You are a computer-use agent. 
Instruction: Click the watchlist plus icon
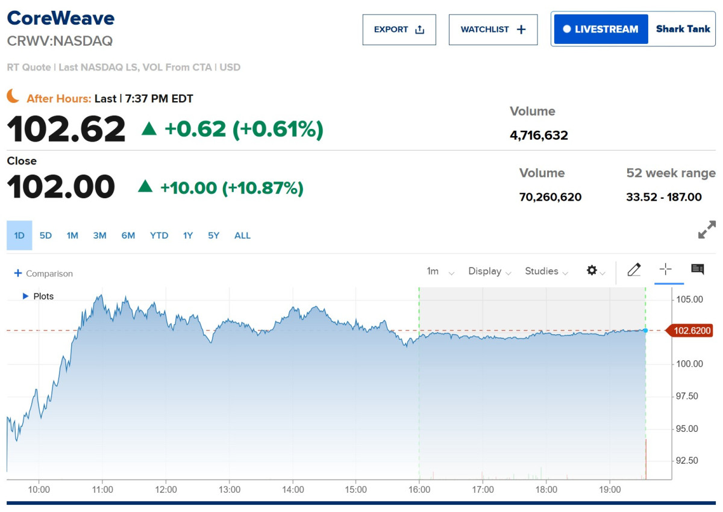coord(522,30)
